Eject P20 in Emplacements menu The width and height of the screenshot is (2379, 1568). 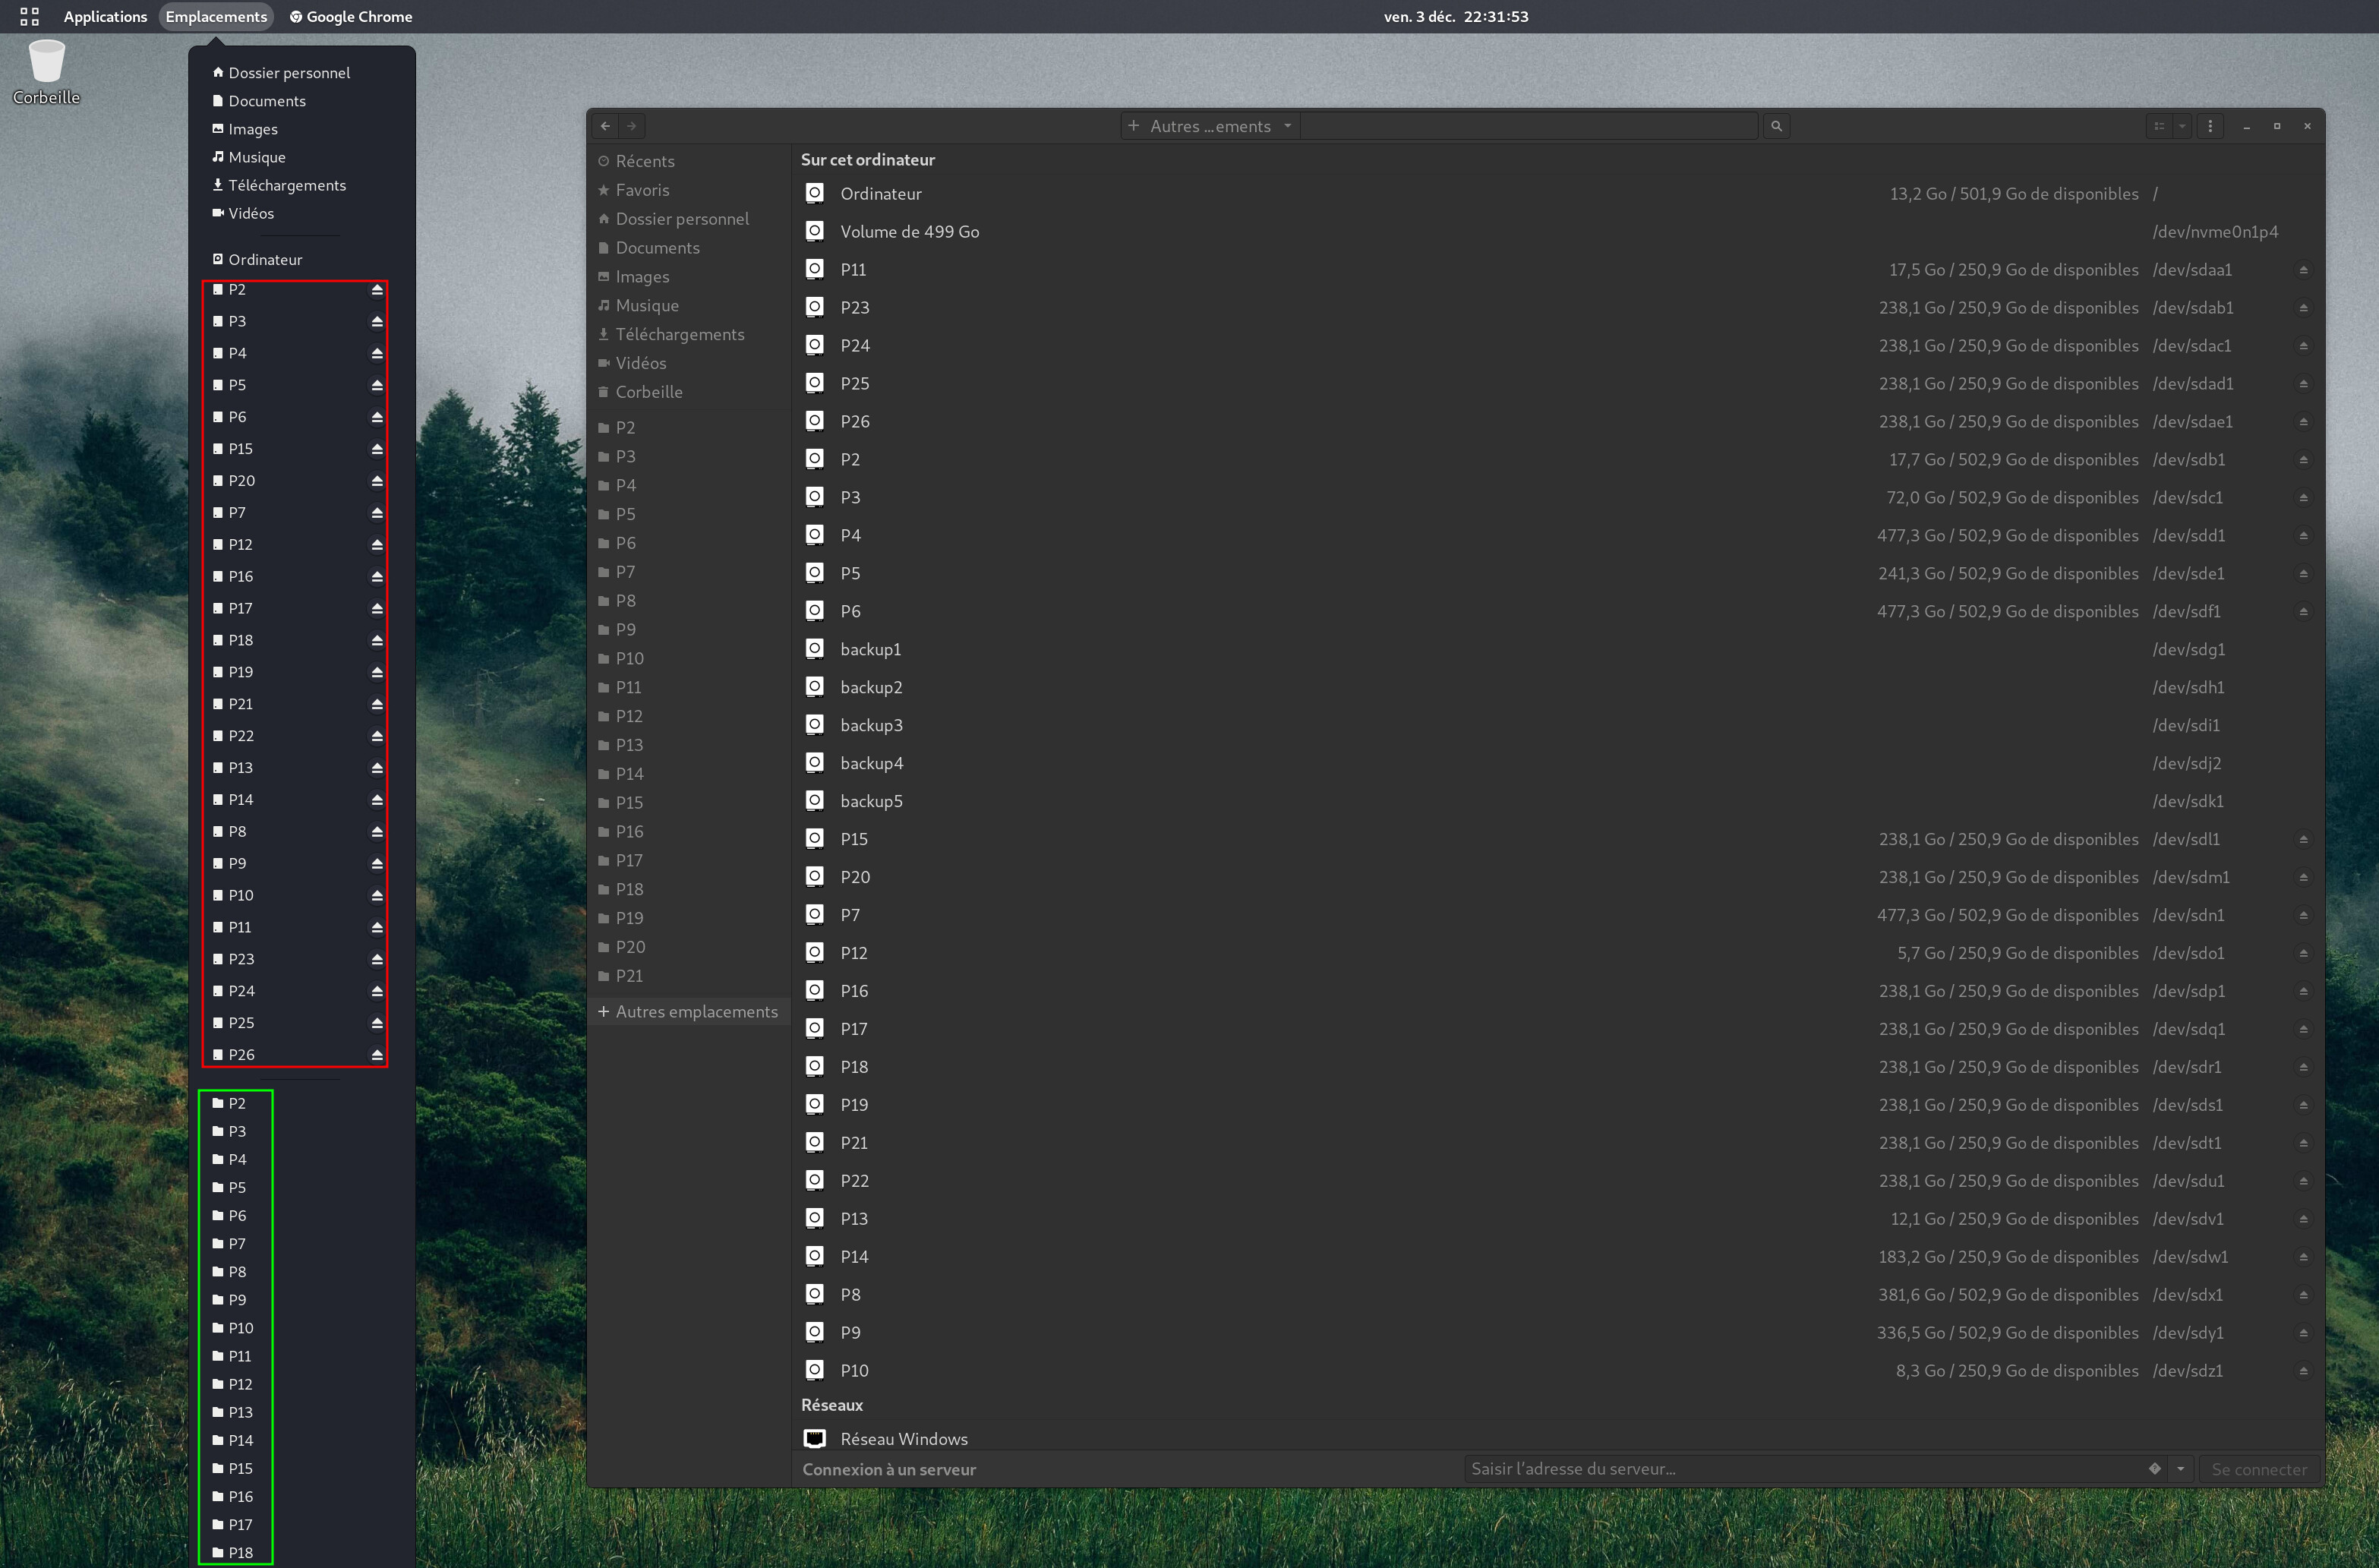pos(377,481)
